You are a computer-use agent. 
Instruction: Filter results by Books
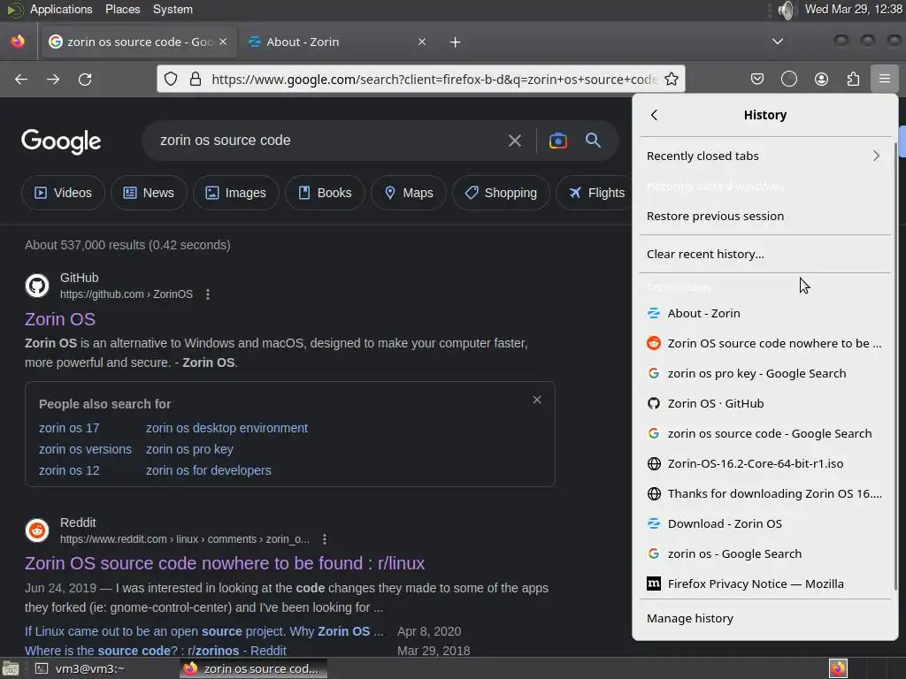325,193
